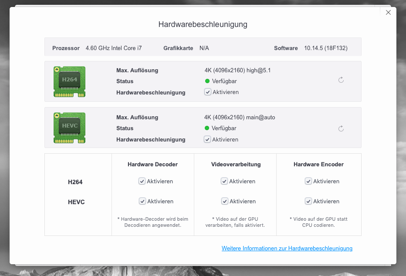The width and height of the screenshot is (406, 276).
Task: Click green status dot in HEVC section
Action: (x=206, y=128)
